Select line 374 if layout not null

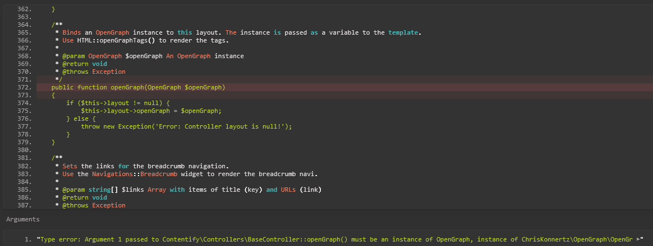click(119, 103)
